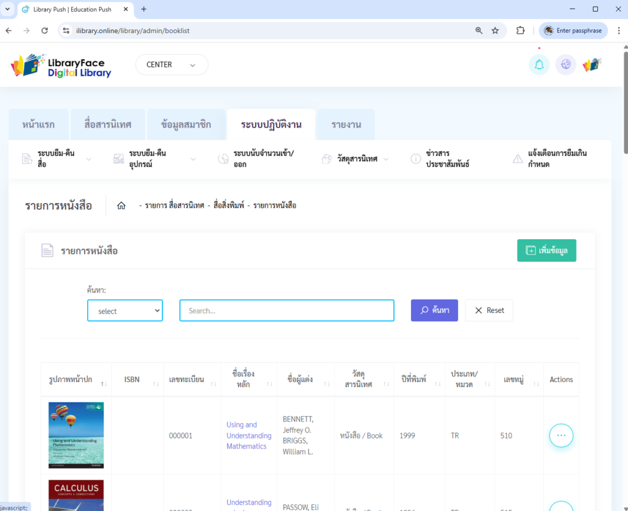
Task: Switch to the รายงาน tab
Action: coord(346,125)
